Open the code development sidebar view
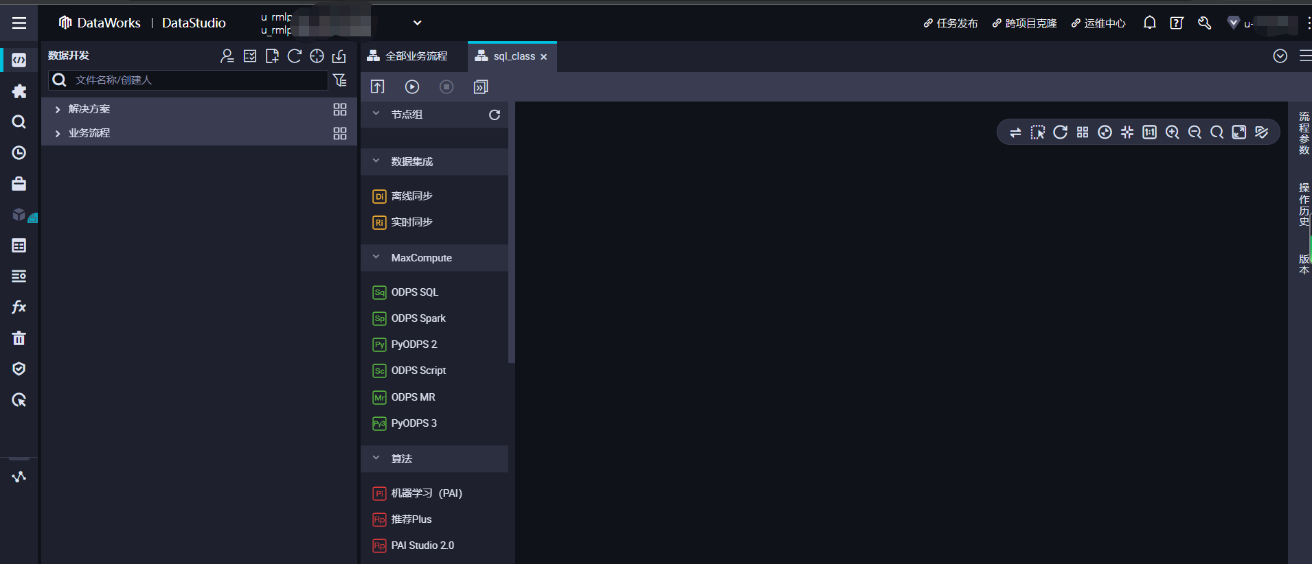Image resolution: width=1312 pixels, height=564 pixels. point(19,60)
